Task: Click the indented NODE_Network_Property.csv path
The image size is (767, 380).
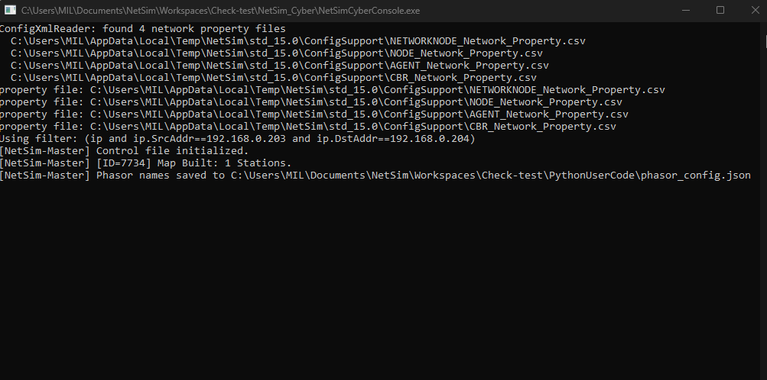Action: click(277, 53)
